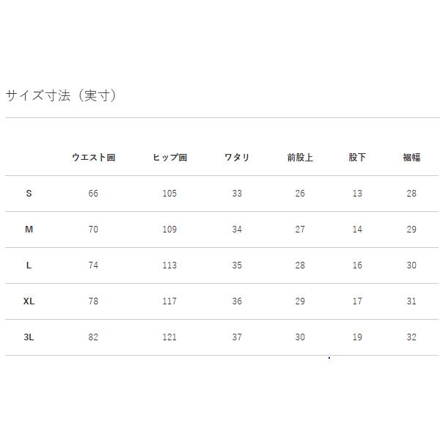Click the 裾幅 column header
The height and width of the screenshot is (440, 440).
(411, 158)
